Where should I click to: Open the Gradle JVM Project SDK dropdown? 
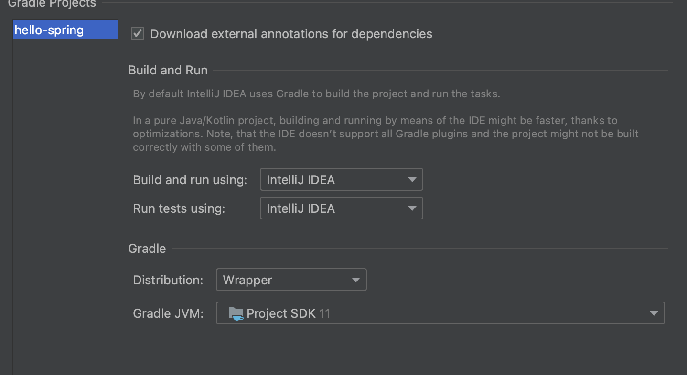click(440, 313)
